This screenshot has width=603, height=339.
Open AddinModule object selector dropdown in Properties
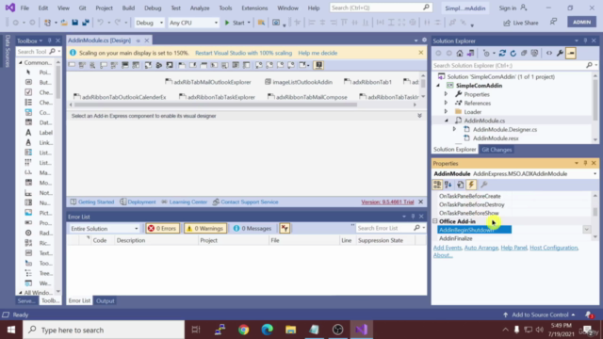pyautogui.click(x=595, y=173)
